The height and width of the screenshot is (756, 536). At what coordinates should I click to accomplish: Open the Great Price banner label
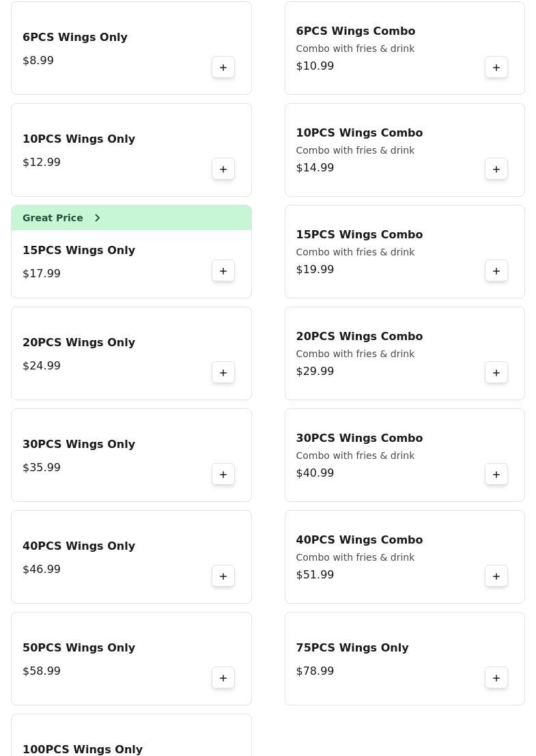tap(53, 218)
